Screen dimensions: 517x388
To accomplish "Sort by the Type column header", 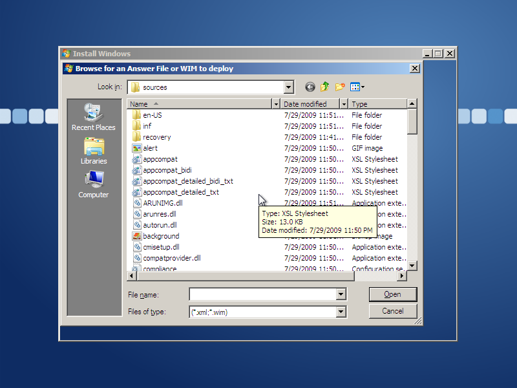I will tap(378, 104).
